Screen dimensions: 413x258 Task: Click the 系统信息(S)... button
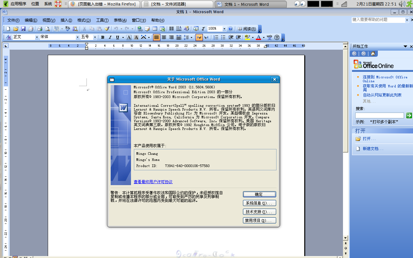pyautogui.click(x=259, y=203)
